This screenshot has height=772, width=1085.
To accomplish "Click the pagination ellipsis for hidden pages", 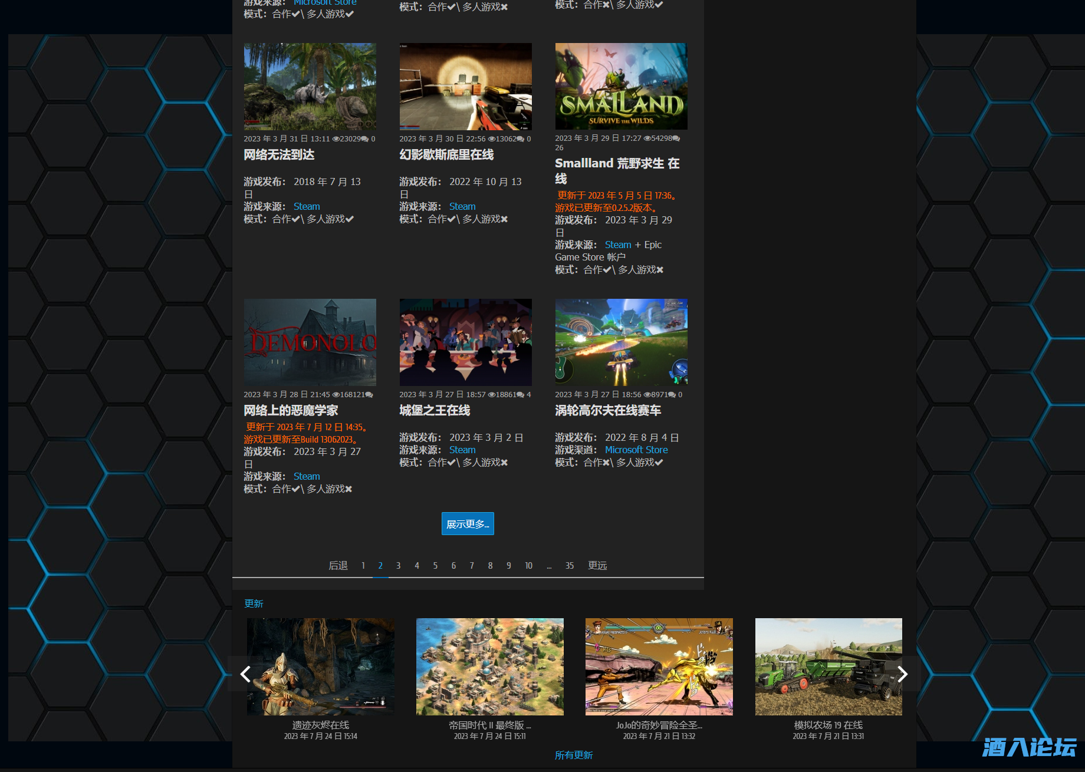I will pos(548,565).
